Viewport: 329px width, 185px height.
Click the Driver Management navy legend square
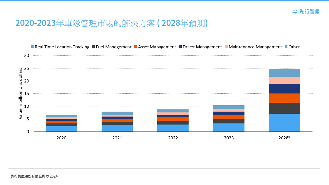coord(180,47)
